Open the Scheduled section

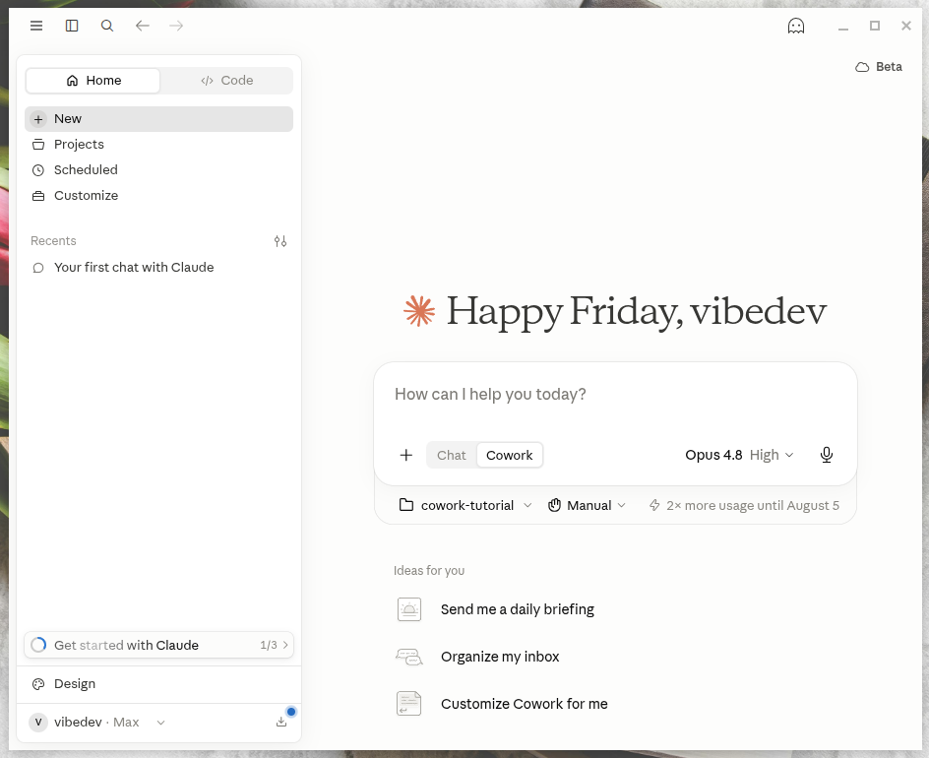click(158, 170)
